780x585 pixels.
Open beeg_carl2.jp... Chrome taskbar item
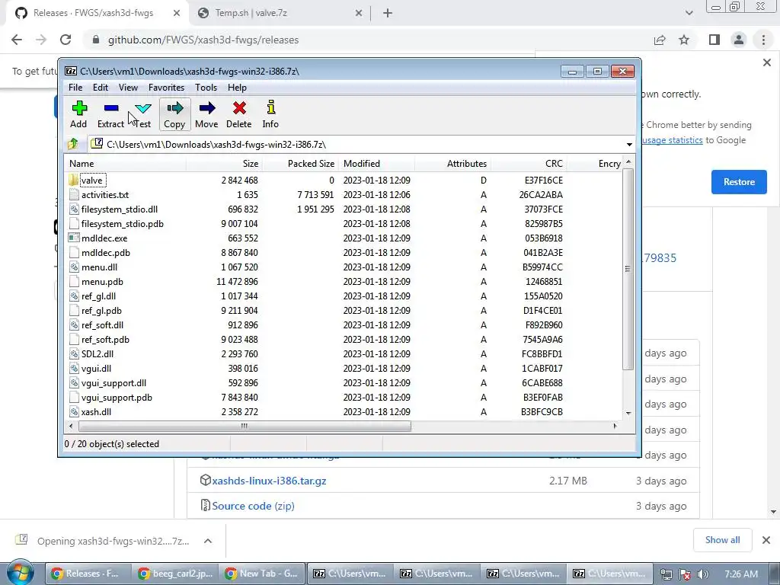click(176, 574)
